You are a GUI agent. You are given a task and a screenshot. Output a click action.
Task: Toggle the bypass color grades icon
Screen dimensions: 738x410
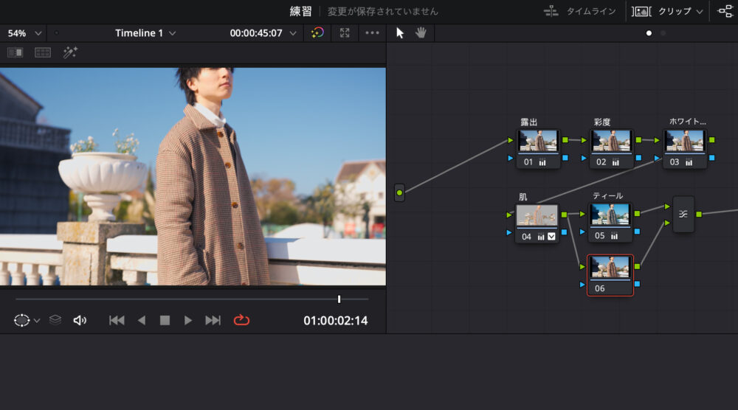tap(317, 33)
